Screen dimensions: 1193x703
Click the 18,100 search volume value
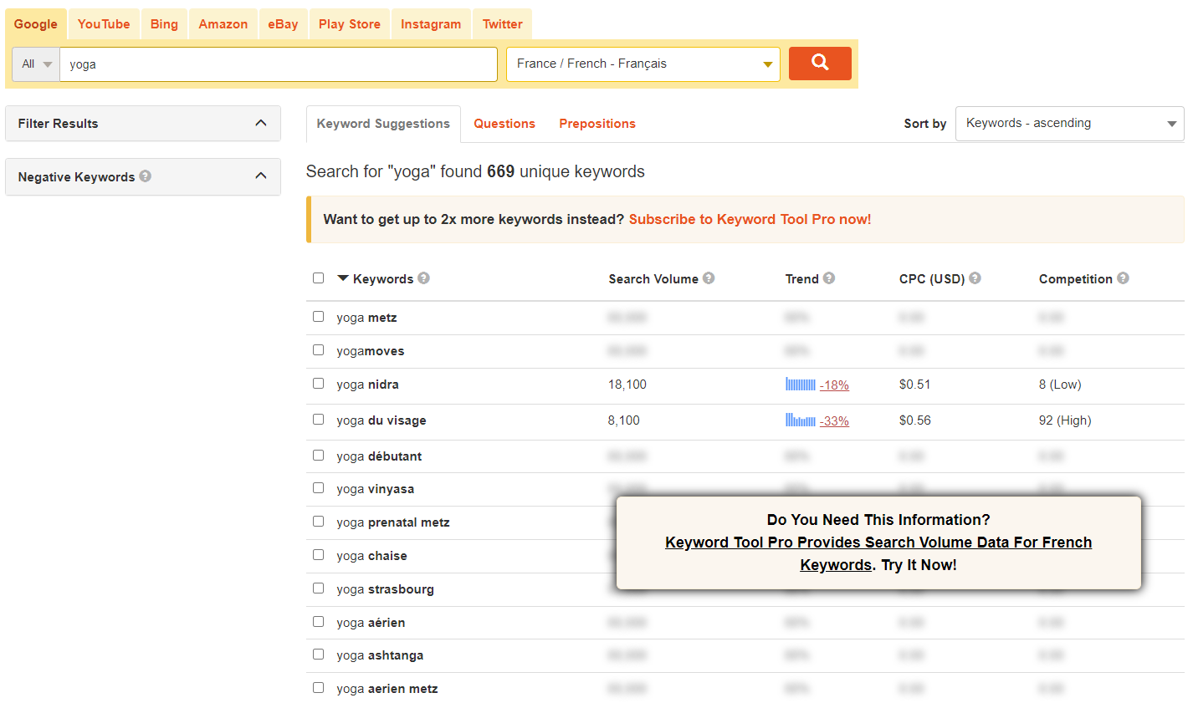(x=627, y=385)
